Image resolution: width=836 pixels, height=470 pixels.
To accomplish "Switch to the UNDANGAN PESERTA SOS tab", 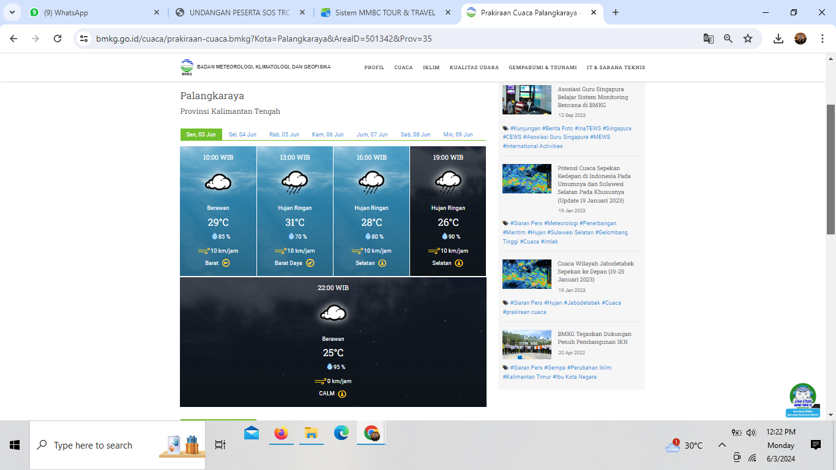I will coord(239,12).
